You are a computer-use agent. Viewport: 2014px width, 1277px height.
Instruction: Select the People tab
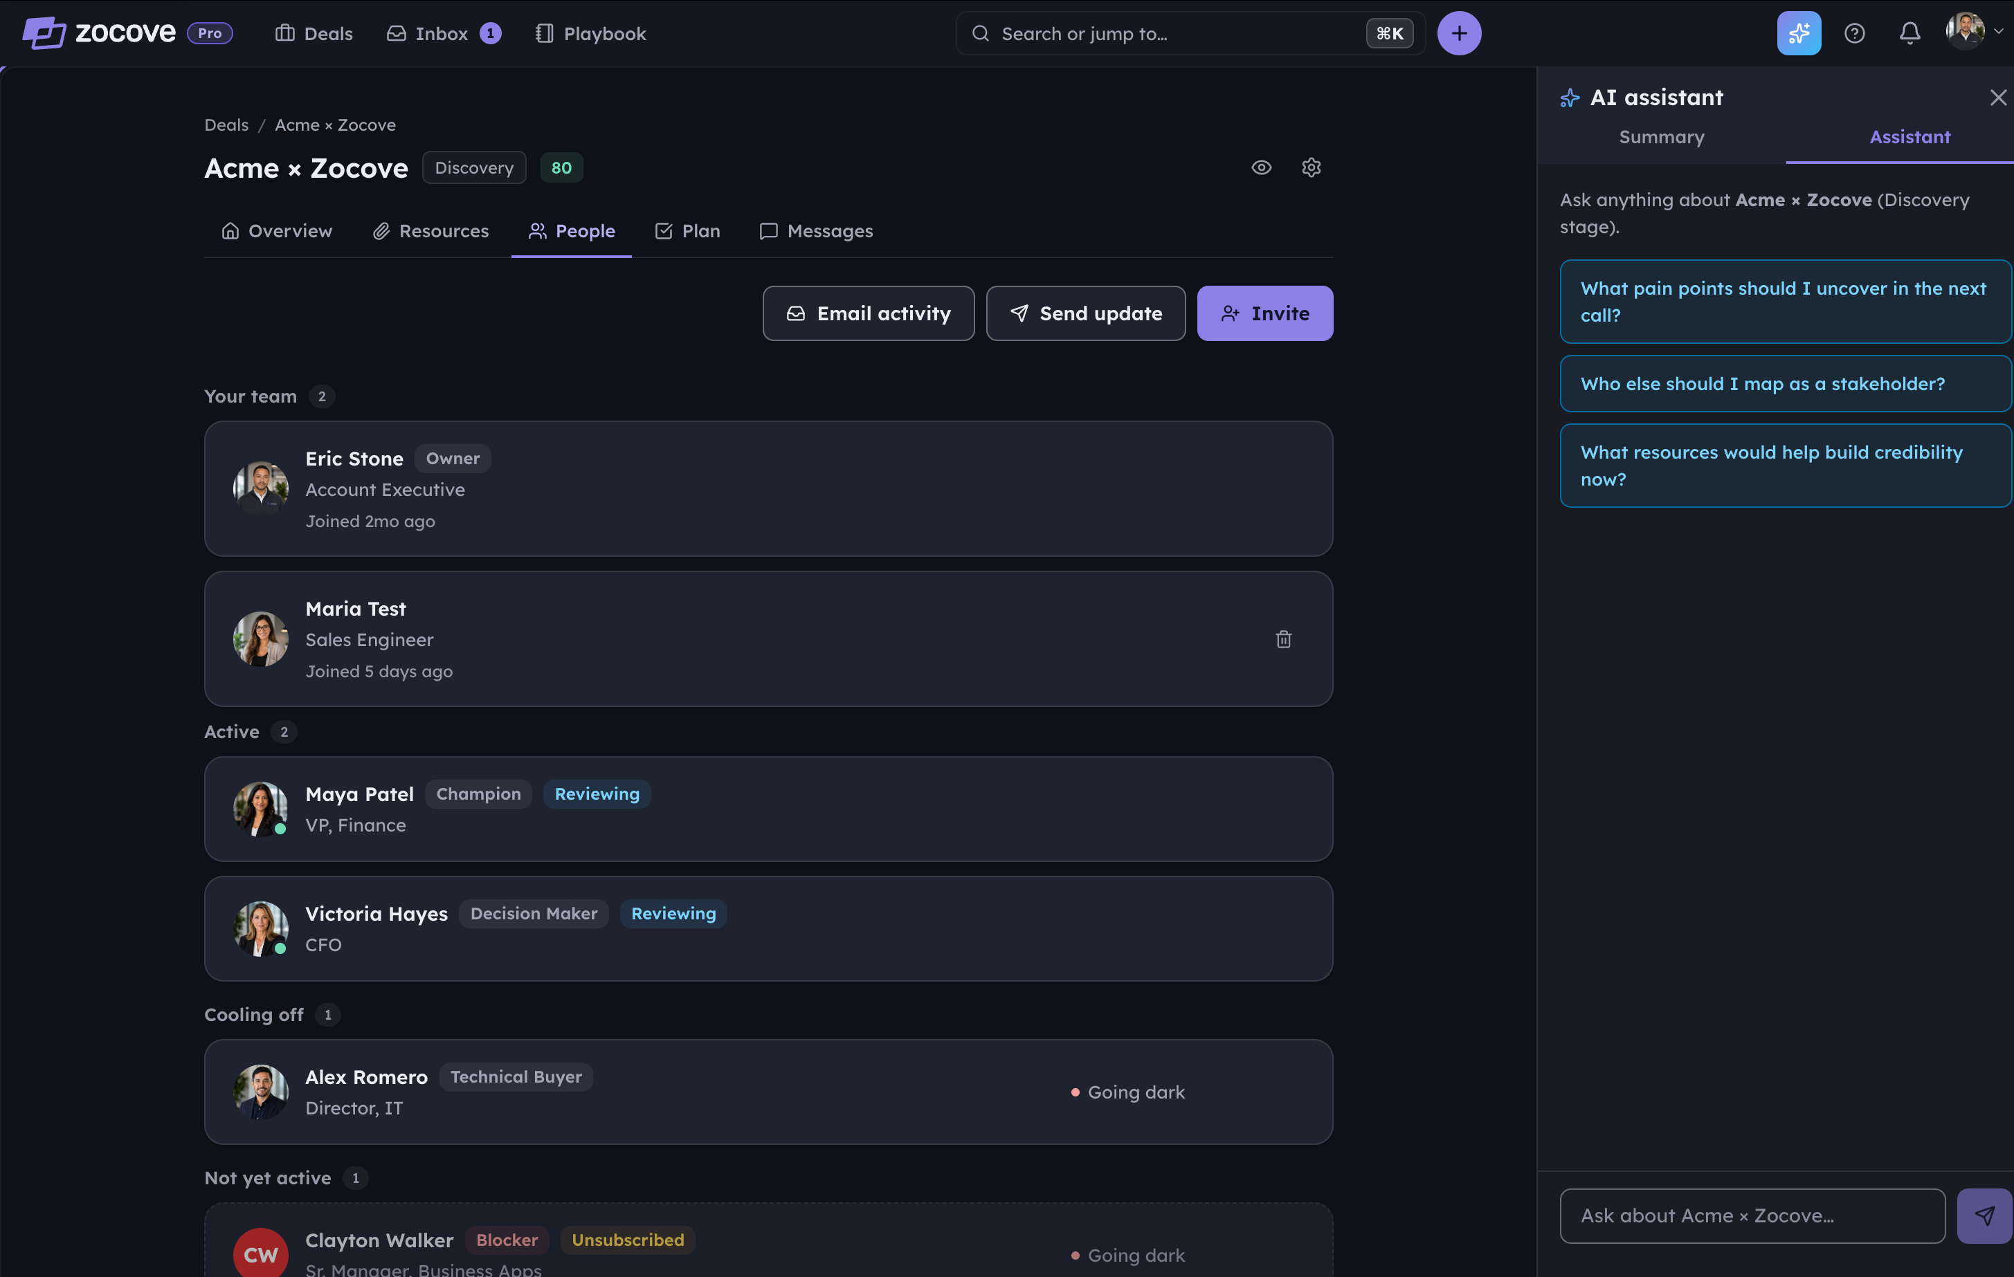coord(572,232)
